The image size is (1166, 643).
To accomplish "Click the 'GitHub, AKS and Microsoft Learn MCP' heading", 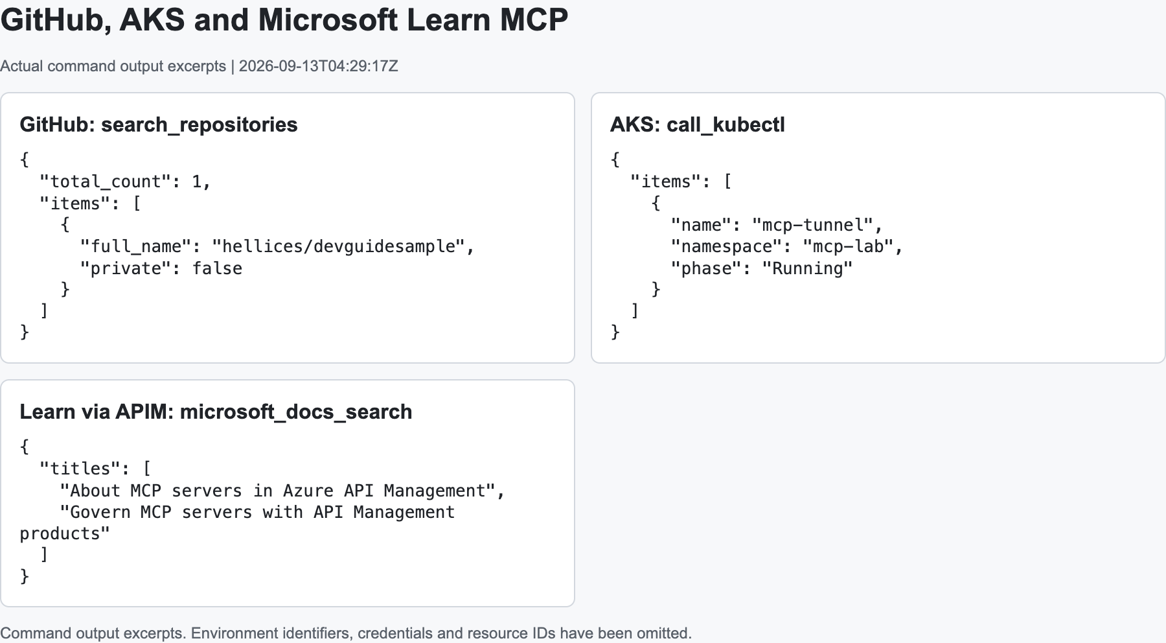I will click(x=284, y=20).
